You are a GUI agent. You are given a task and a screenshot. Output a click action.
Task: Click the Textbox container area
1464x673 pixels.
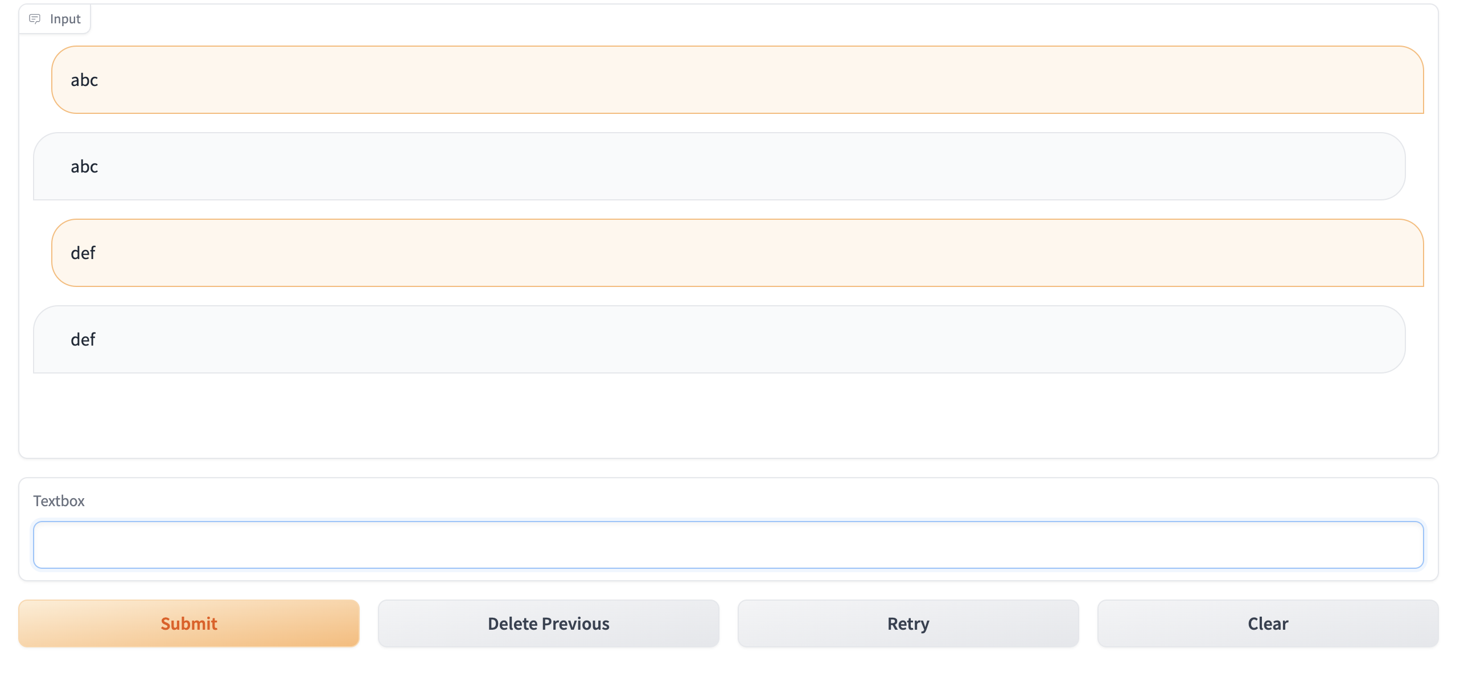(732, 530)
